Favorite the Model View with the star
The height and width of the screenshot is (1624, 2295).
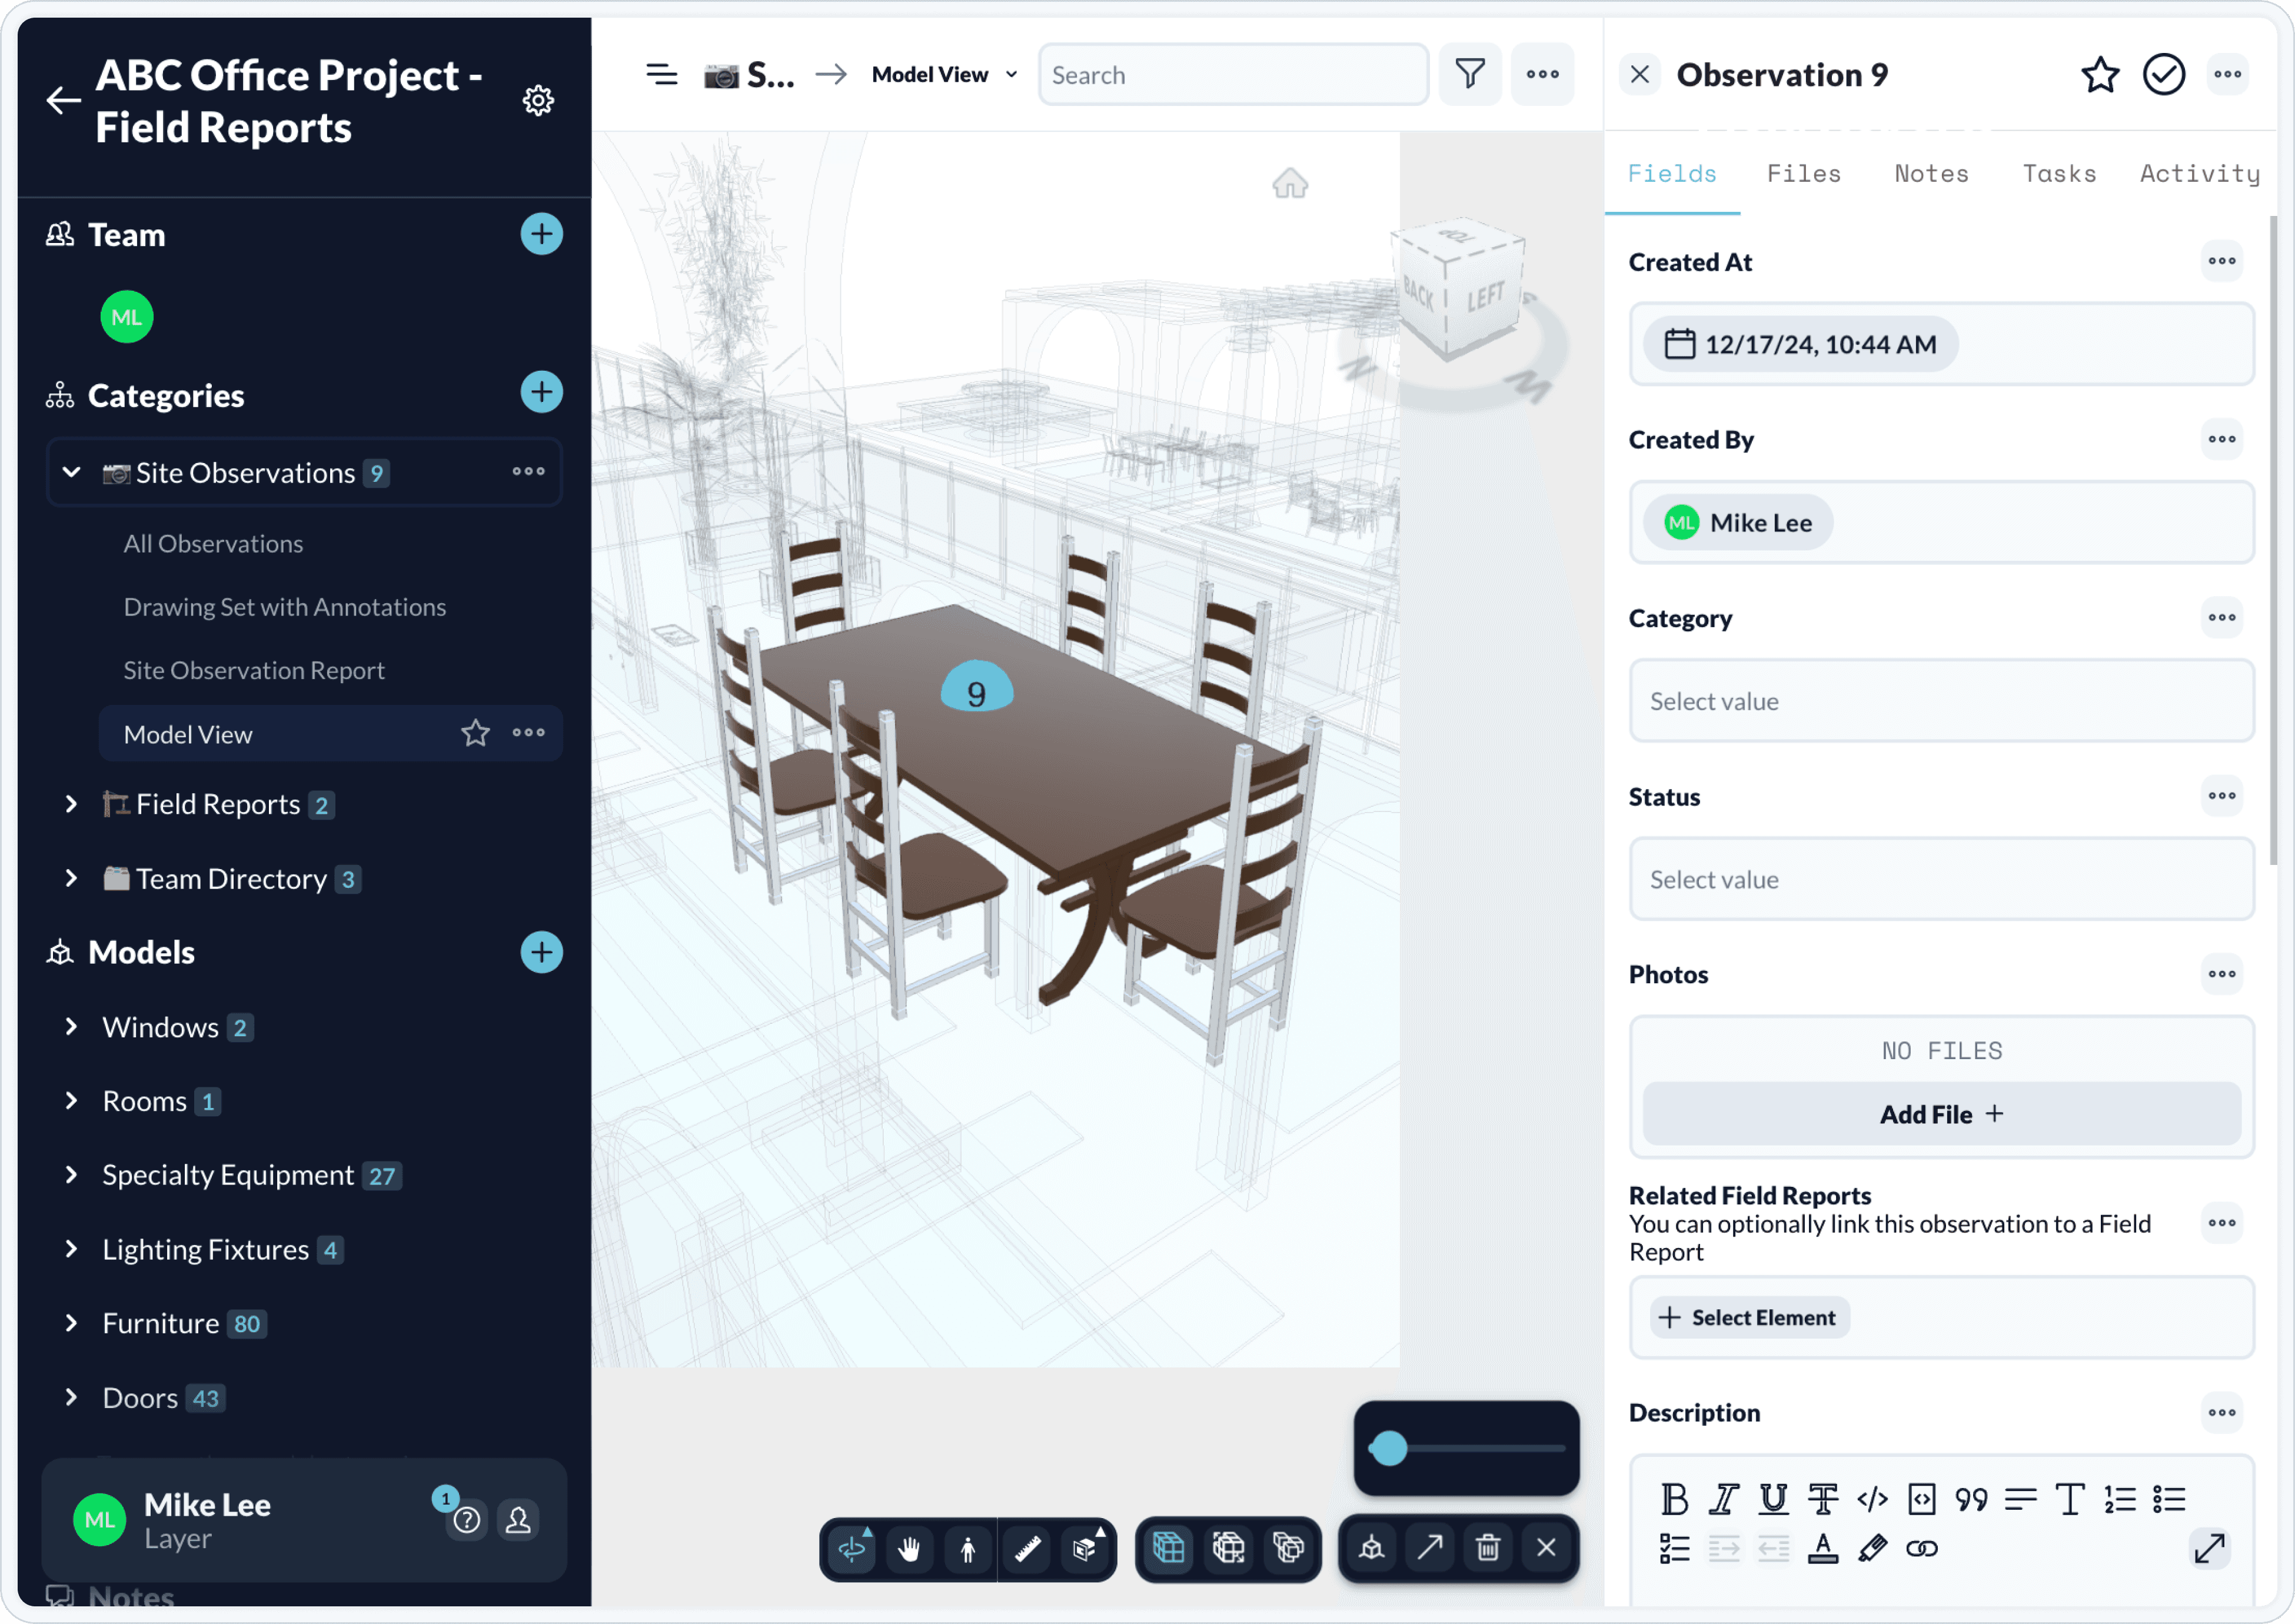(x=476, y=733)
